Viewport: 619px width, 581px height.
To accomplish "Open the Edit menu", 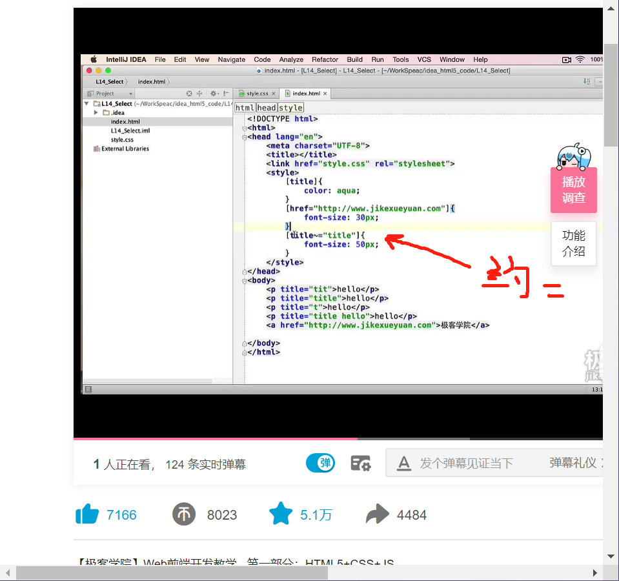I will tap(180, 59).
